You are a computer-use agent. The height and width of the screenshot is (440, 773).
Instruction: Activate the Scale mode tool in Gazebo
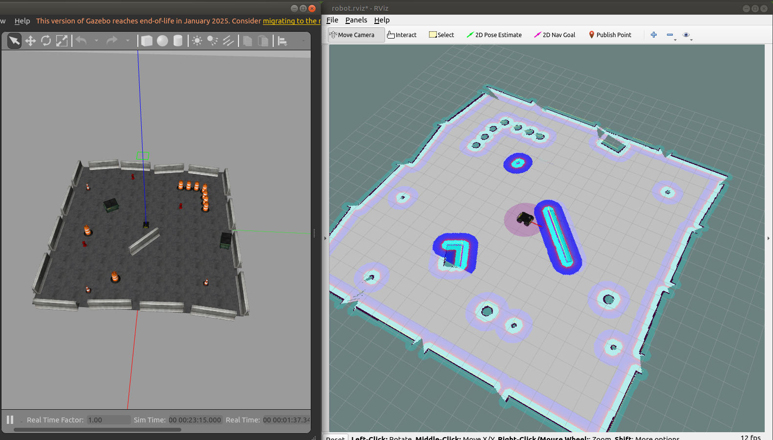pos(62,41)
